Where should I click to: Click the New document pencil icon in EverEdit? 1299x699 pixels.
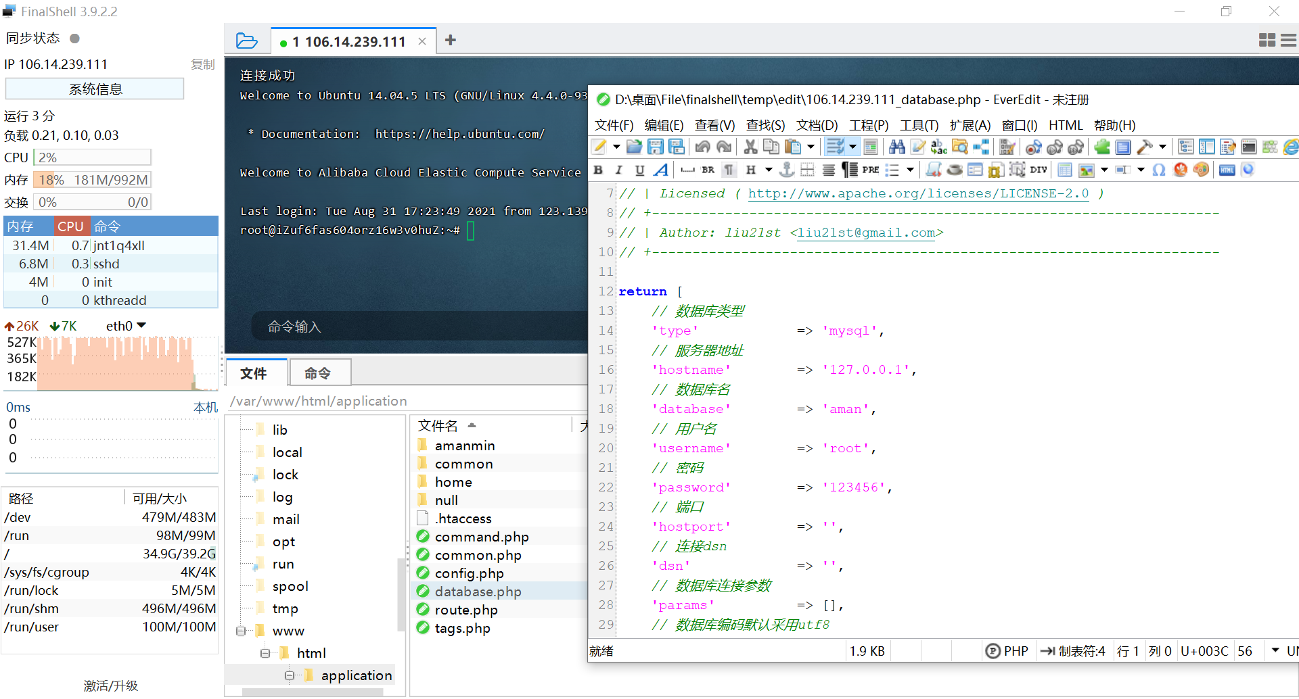[x=599, y=147]
